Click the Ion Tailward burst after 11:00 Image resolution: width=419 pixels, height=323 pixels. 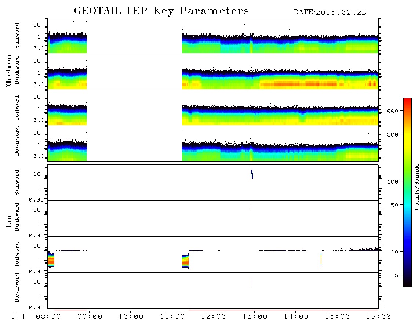[185, 261]
